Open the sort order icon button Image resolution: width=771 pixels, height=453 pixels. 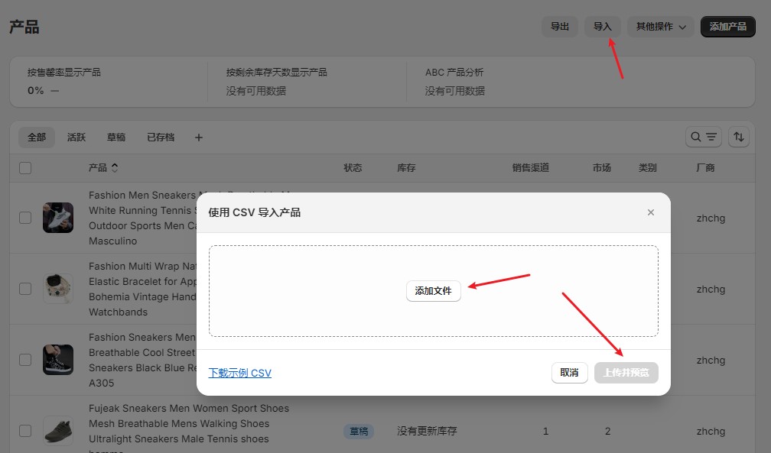tap(739, 137)
